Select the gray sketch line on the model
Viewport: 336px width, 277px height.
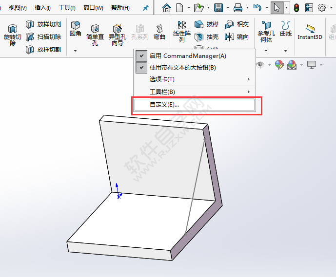[x=195, y=186]
